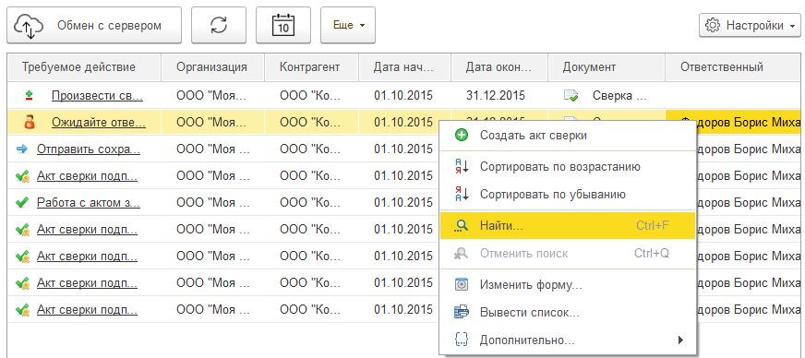Viewport: 805px width, 358px height.
Task: Click the descending sort icon in the menu
Action: coord(462,195)
